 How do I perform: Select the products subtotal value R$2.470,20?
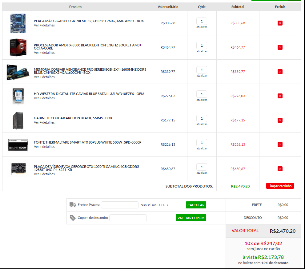coord(240,186)
